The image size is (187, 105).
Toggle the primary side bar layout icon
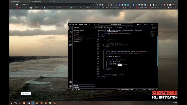tap(138, 24)
